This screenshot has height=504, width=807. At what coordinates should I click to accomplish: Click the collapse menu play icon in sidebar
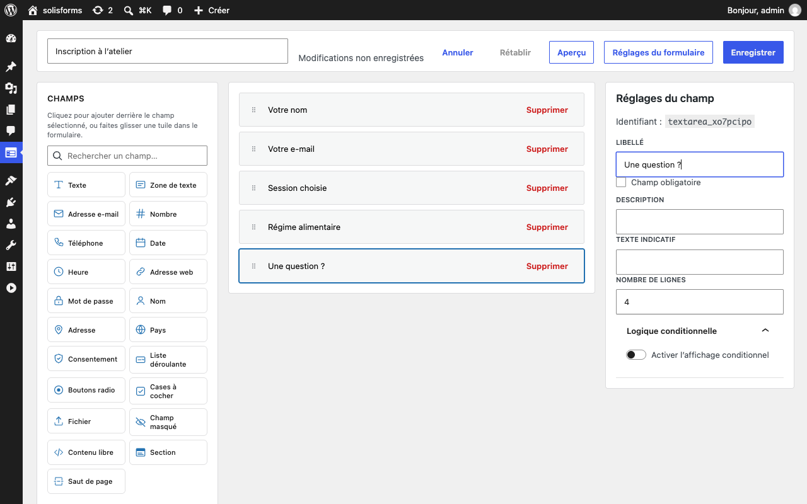11,288
